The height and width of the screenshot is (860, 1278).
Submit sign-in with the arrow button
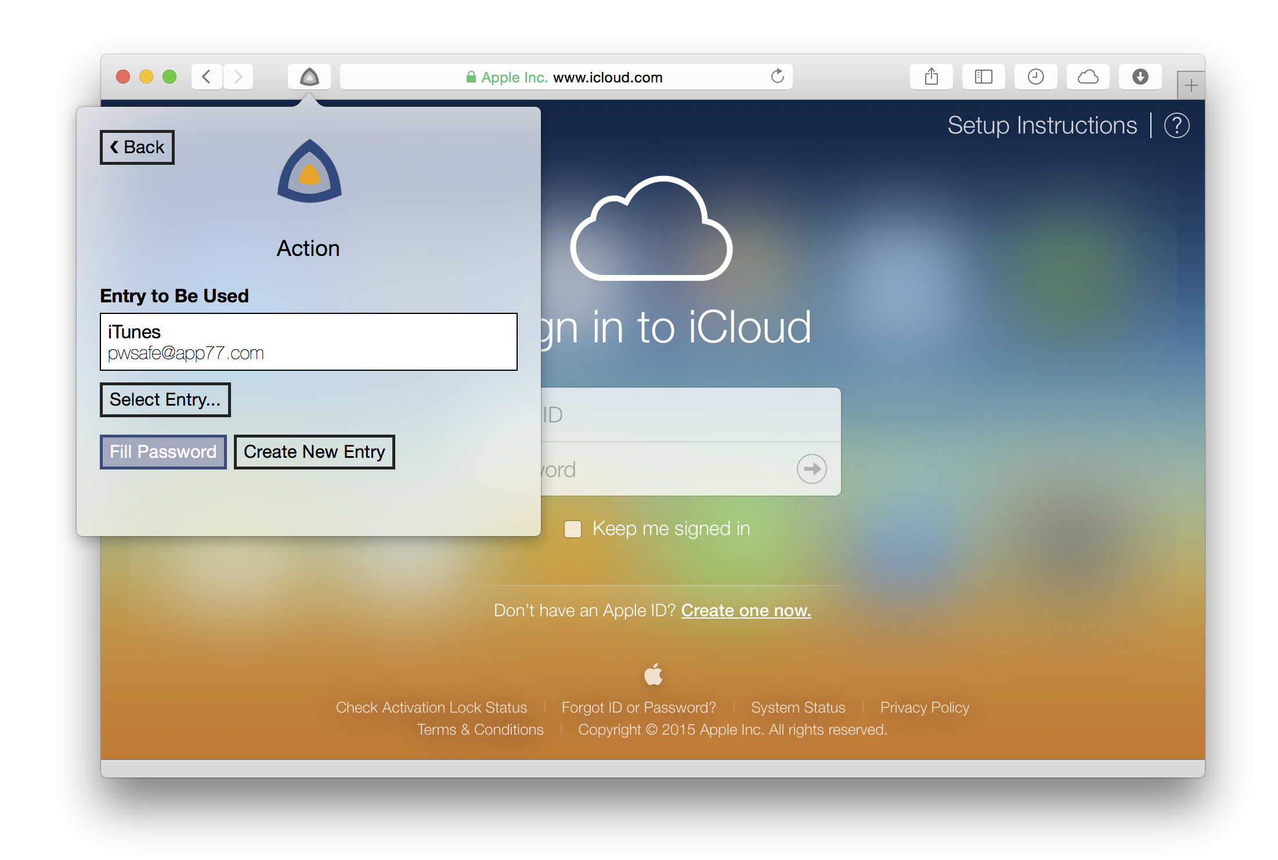(812, 469)
